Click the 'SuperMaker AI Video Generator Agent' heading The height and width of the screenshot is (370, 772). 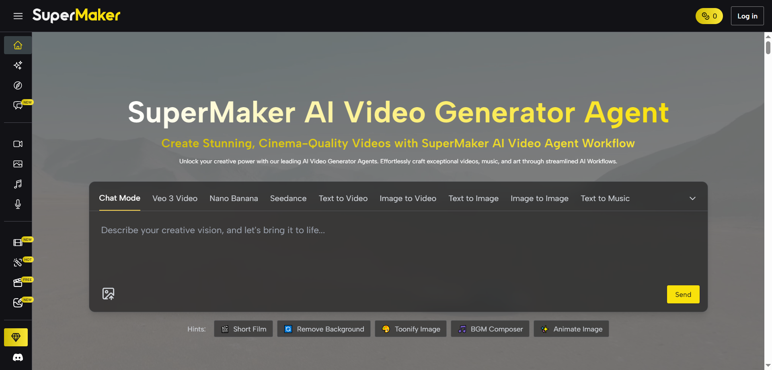(x=398, y=112)
